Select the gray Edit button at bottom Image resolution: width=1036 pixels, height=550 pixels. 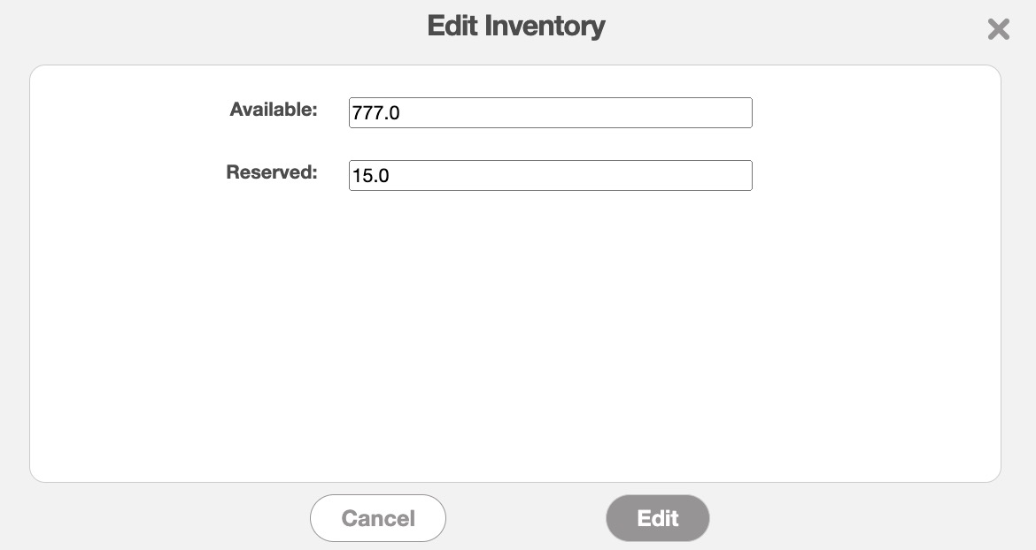[657, 518]
